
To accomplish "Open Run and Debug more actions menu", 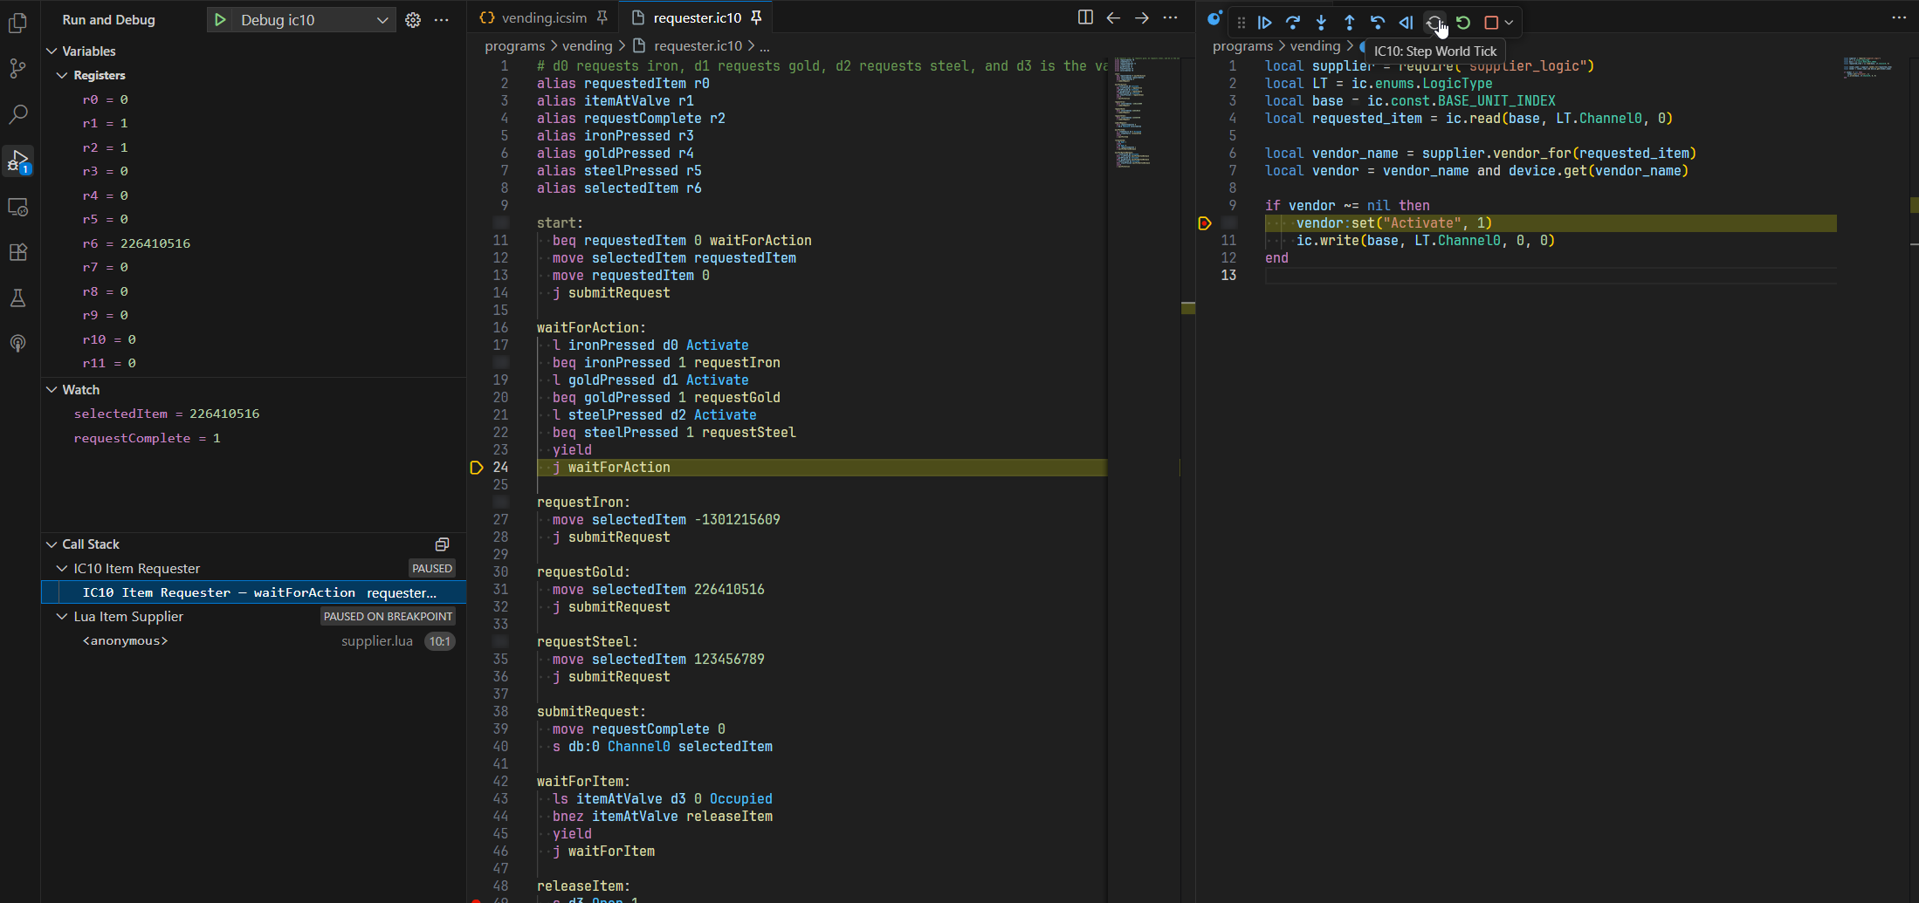I will (442, 19).
